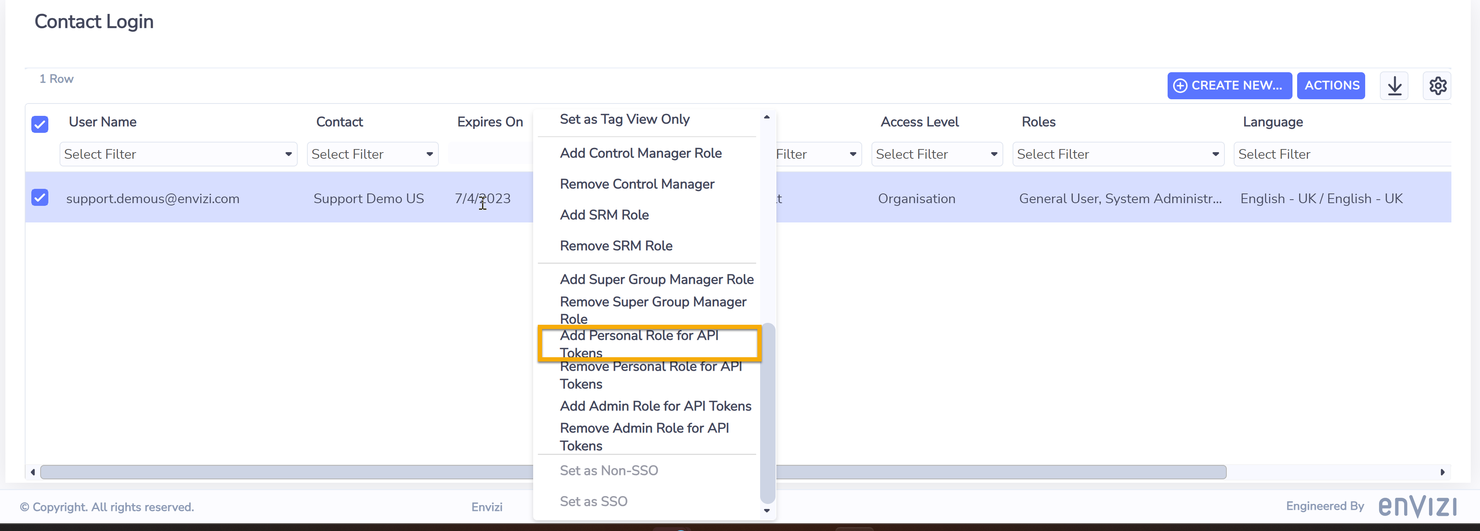Select Add Super Group Manager Role
The width and height of the screenshot is (1480, 531).
[x=657, y=280]
